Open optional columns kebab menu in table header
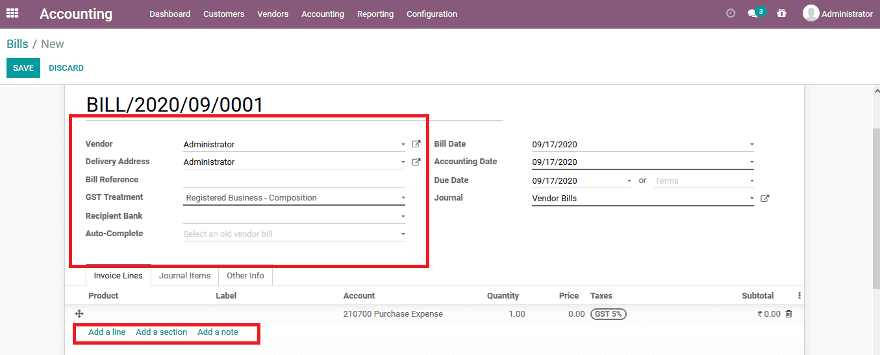Image resolution: width=880 pixels, height=355 pixels. (x=799, y=295)
